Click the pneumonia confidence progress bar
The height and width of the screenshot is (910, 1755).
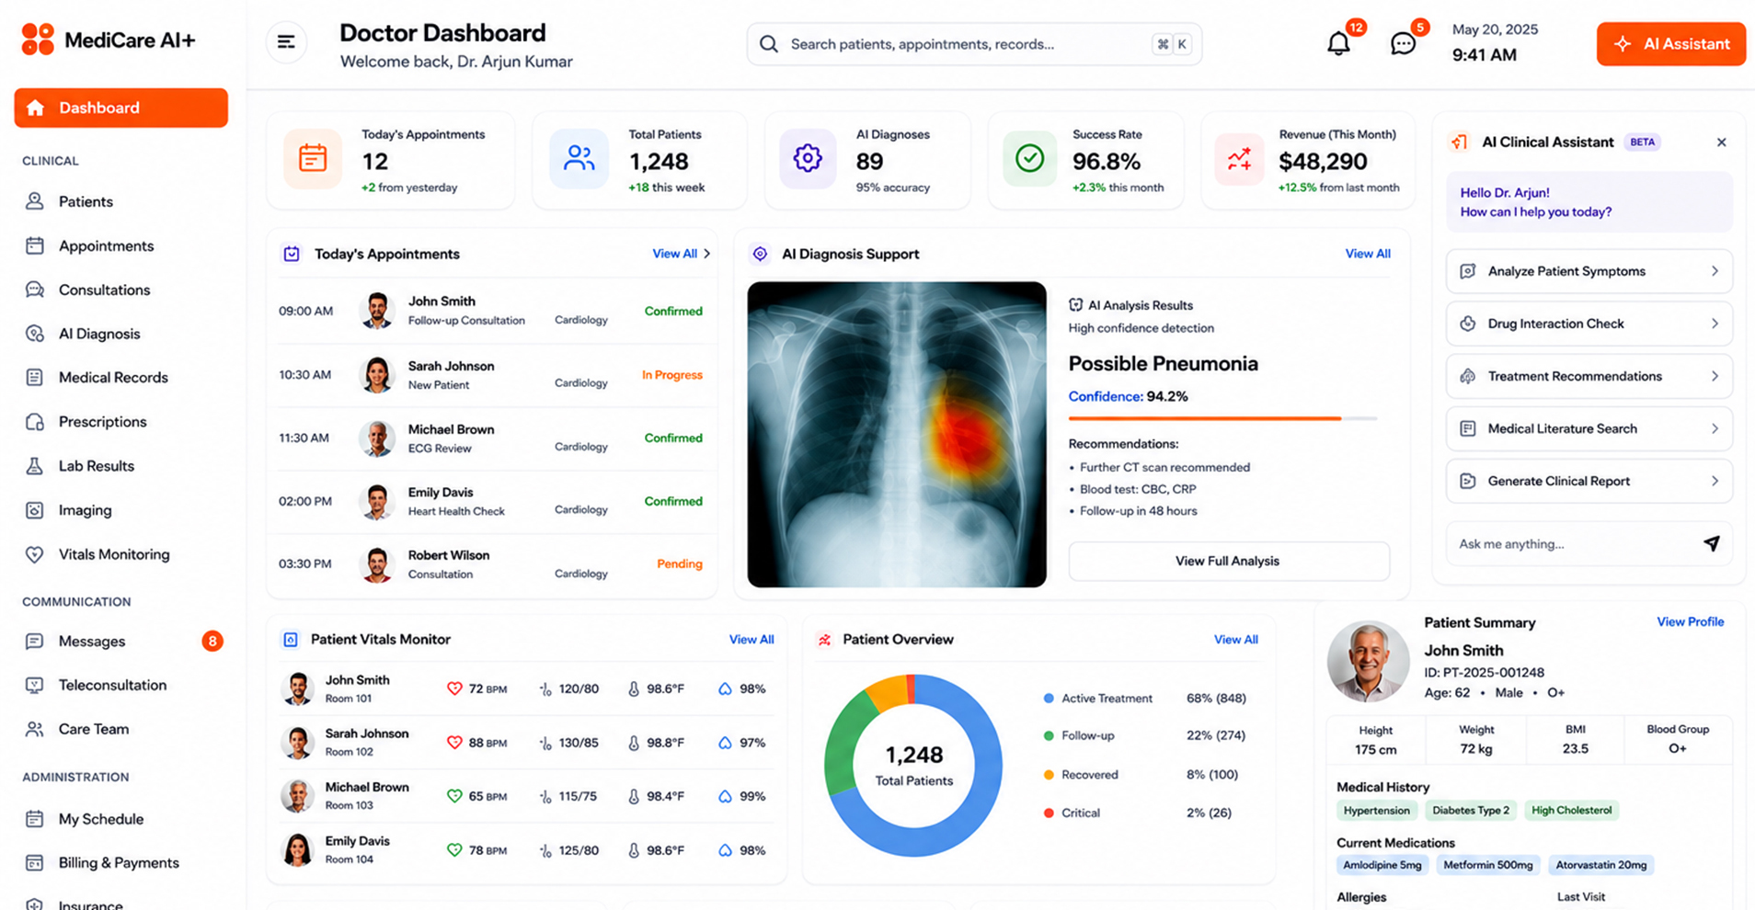(1222, 418)
